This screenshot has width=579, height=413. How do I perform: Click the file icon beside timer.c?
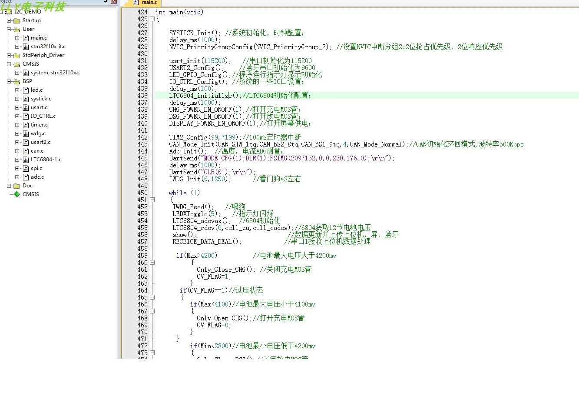coord(26,125)
